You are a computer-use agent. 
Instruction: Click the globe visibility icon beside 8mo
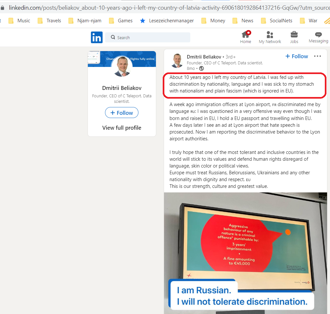[201, 69]
